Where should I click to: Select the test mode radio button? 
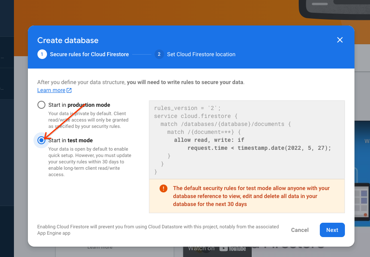(x=41, y=140)
